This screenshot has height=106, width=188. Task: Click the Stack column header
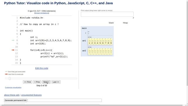point(111,23)
